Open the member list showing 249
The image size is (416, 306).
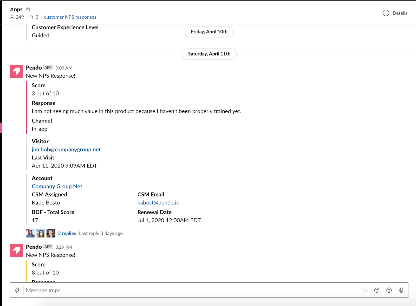(17, 17)
